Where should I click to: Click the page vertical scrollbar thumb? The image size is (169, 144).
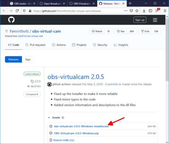click(x=167, y=50)
